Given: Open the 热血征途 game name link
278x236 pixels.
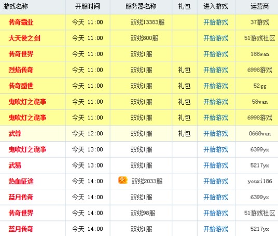Looking at the screenshot, I should 21,181.
